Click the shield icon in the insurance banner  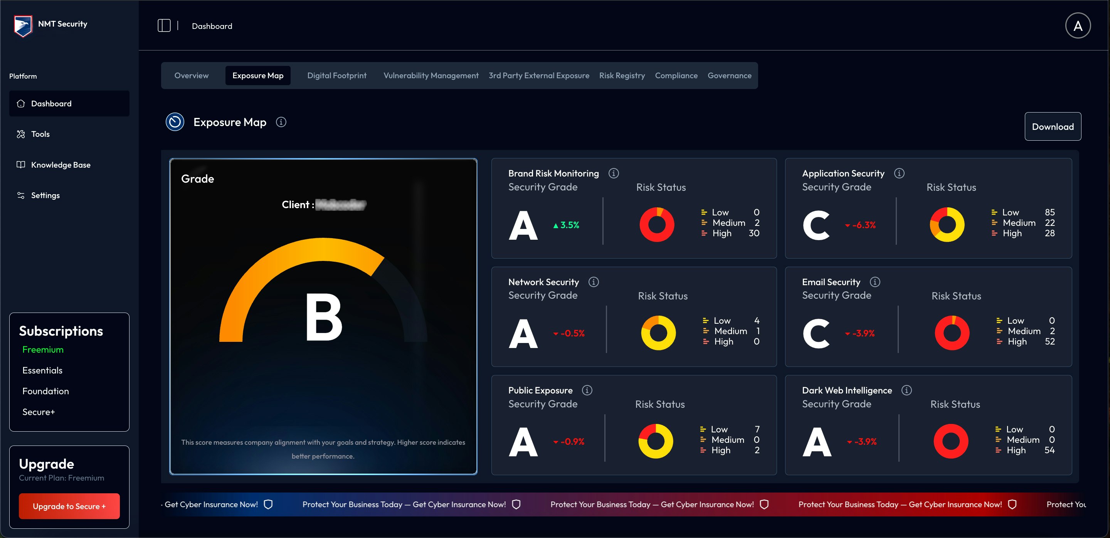click(x=268, y=504)
